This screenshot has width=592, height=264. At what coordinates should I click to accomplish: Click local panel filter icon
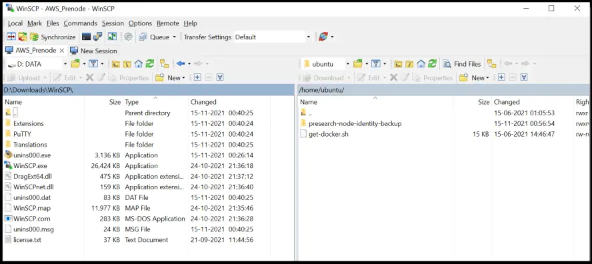click(x=93, y=64)
